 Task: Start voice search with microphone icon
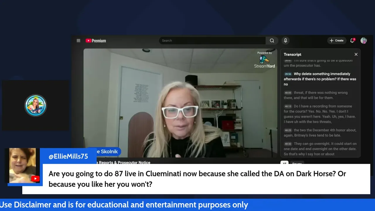pos(285,41)
